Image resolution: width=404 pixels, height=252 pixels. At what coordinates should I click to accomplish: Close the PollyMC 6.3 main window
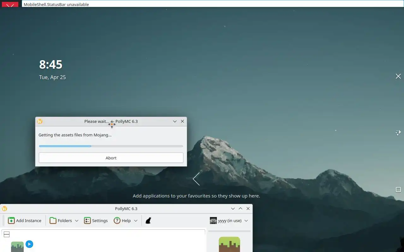[248, 209]
